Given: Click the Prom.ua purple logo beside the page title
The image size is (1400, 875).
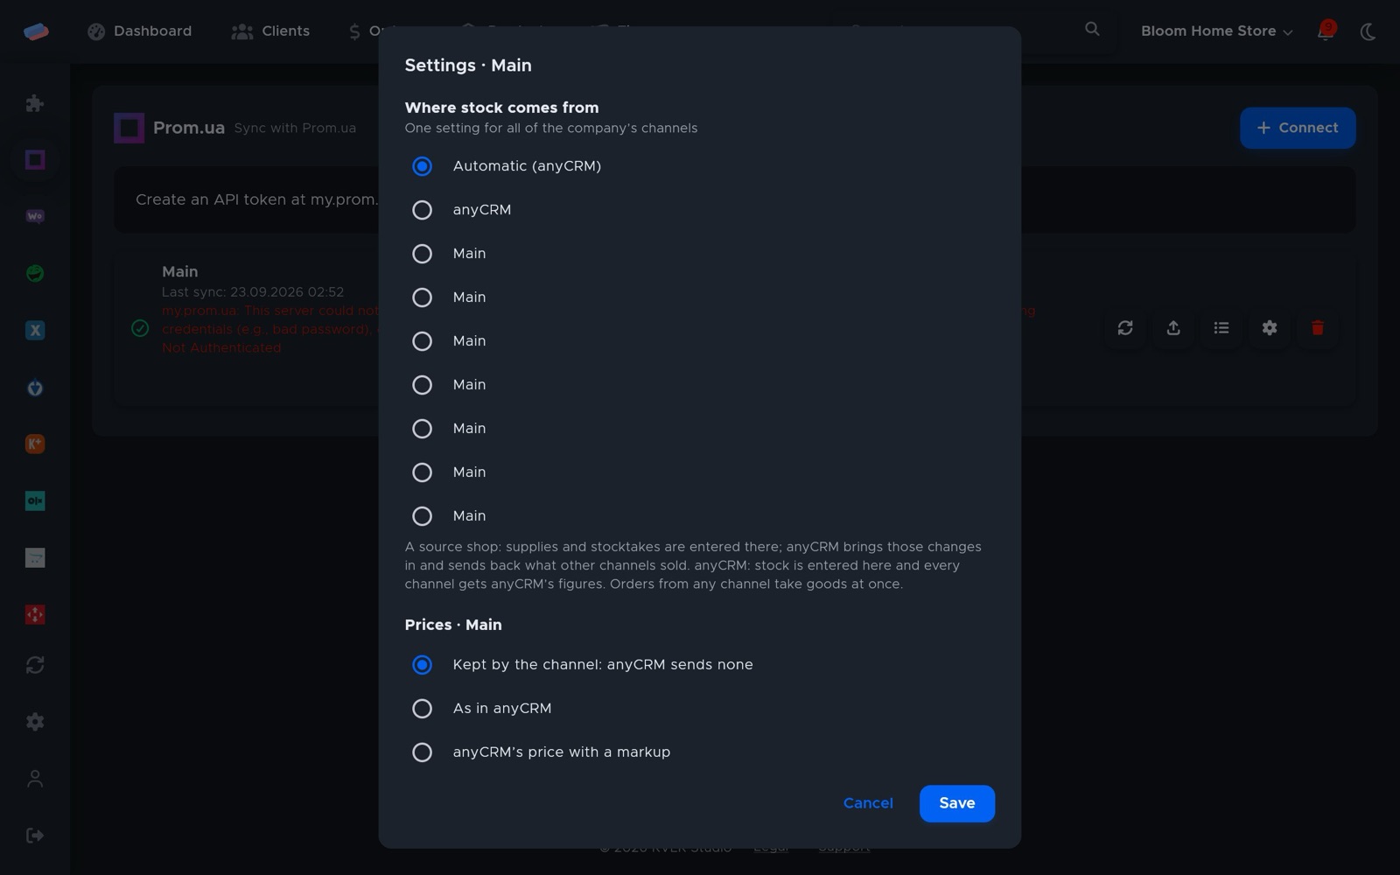Looking at the screenshot, I should [129, 128].
